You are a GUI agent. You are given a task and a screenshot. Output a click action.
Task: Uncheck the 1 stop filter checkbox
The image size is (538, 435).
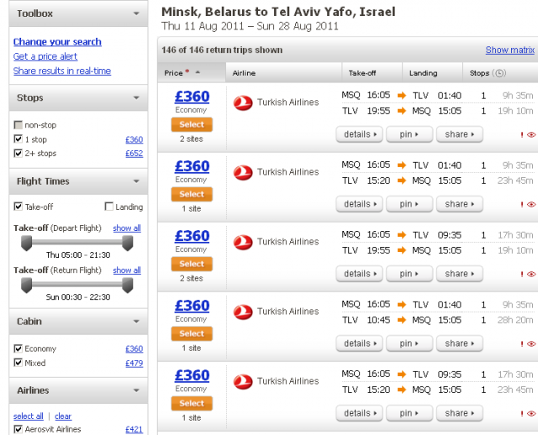tap(18, 139)
